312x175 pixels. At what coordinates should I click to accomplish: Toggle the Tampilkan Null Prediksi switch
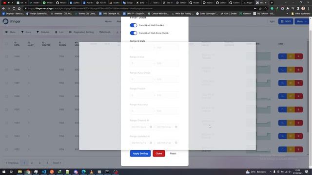point(134,25)
